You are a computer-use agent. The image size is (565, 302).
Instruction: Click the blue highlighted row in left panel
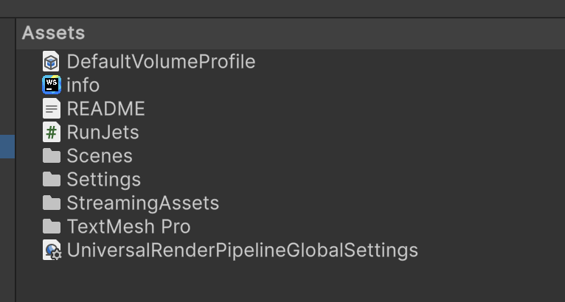click(x=7, y=146)
